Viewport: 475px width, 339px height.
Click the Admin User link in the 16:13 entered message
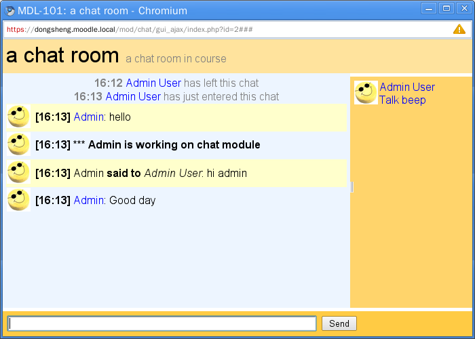click(133, 96)
